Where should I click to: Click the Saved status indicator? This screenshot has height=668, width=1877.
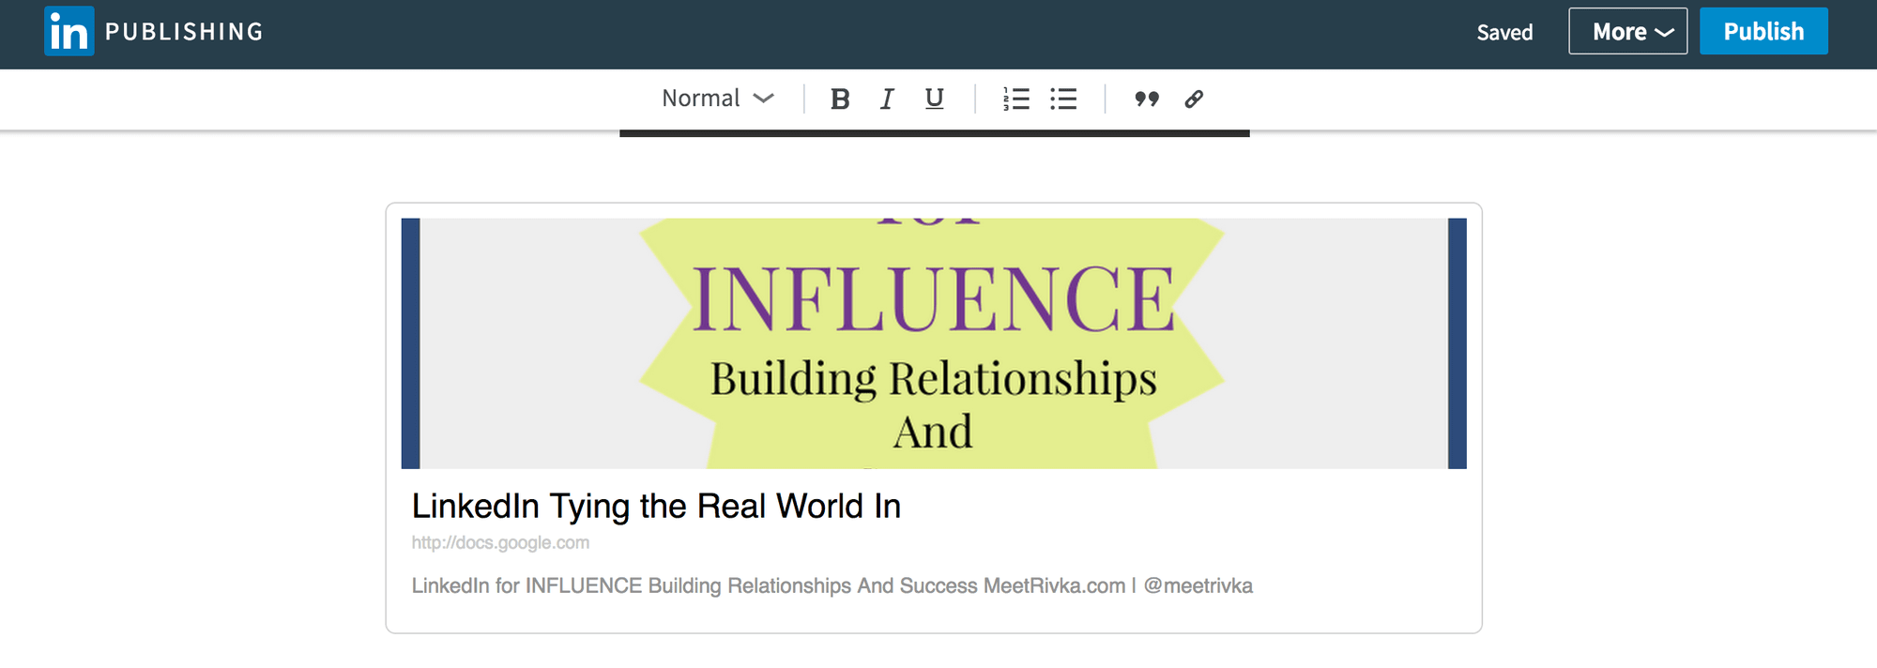coord(1504,32)
